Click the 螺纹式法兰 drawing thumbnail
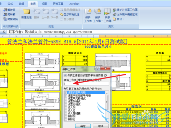This screenshot has height=128, width=171. [x=42, y=62]
